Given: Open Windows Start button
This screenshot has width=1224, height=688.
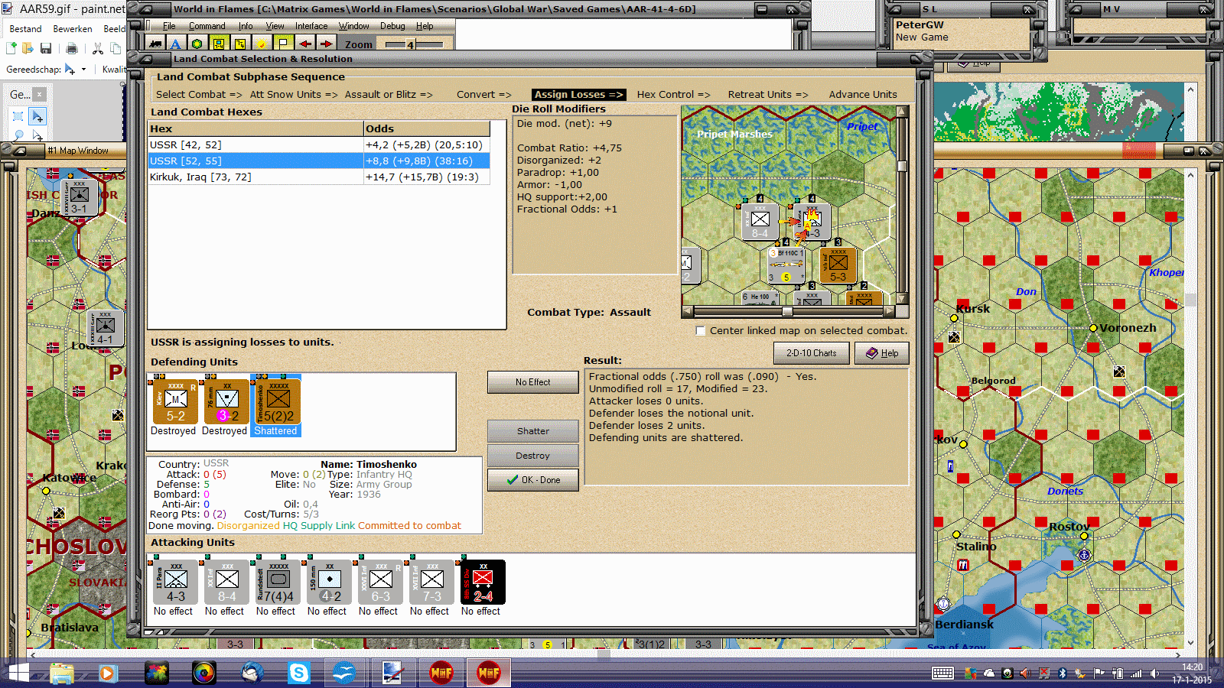Looking at the screenshot, I should [x=17, y=673].
